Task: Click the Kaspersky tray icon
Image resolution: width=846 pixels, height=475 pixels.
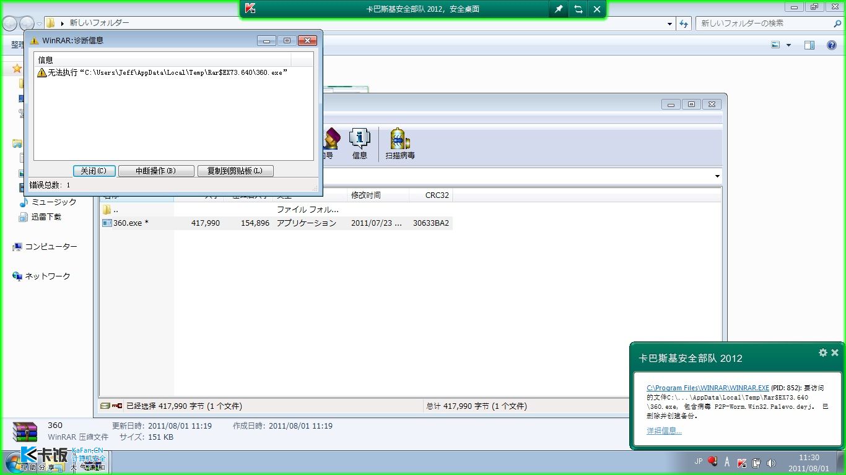Action: [x=742, y=462]
